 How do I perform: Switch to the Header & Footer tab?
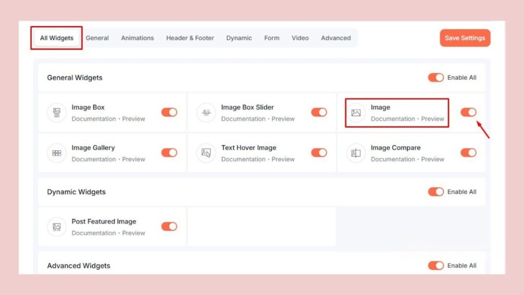tap(190, 38)
